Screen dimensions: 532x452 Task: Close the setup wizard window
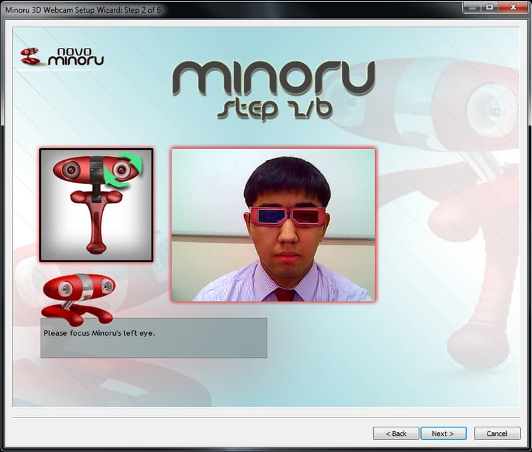pos(513,7)
